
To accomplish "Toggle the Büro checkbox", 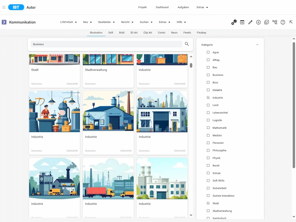I will point(208,83).
